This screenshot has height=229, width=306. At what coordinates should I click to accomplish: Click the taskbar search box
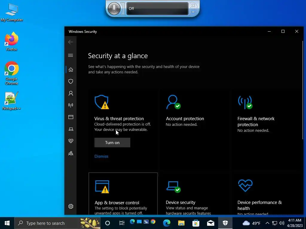57,223
